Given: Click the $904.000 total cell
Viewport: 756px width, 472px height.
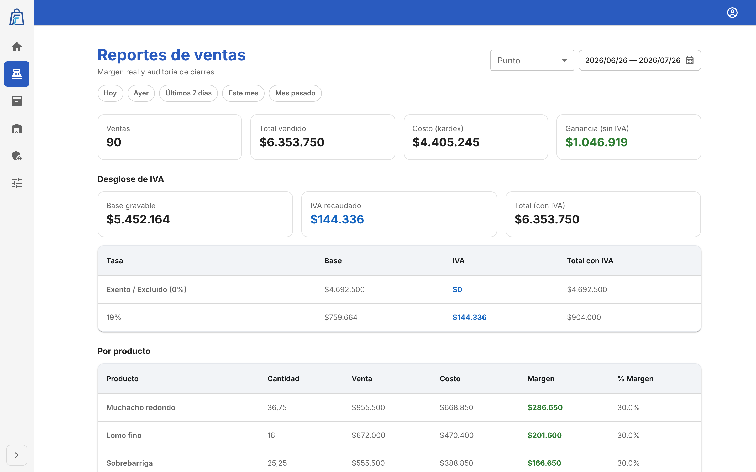Looking at the screenshot, I should (584, 317).
